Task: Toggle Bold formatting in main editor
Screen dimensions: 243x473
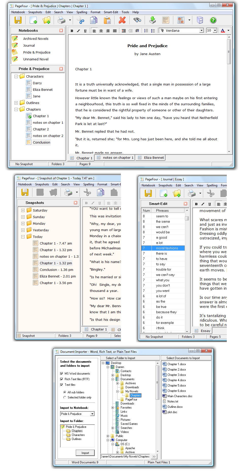Action: (72, 31)
